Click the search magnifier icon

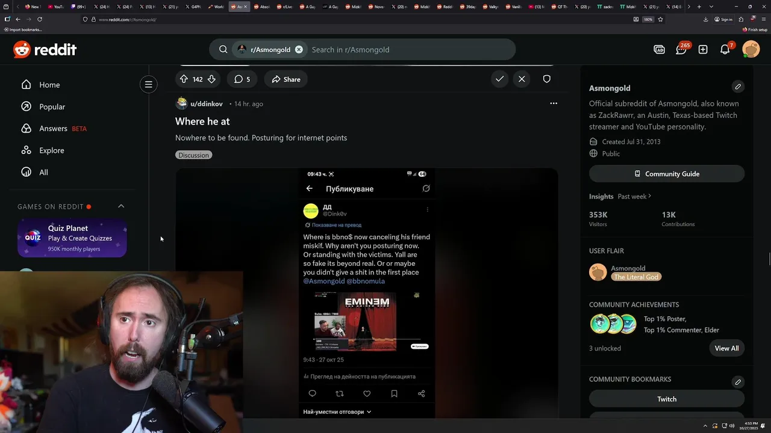(x=223, y=49)
